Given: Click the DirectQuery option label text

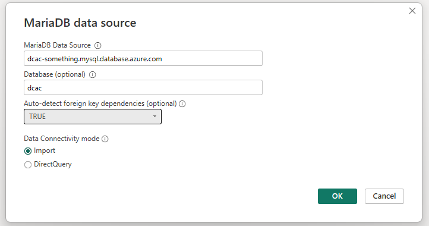Looking at the screenshot, I should pyautogui.click(x=53, y=164).
